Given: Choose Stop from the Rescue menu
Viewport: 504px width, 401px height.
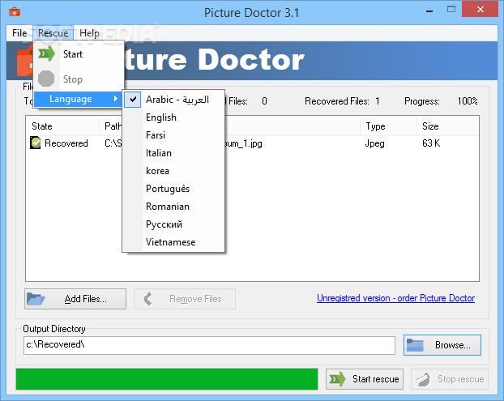Looking at the screenshot, I should [79, 79].
